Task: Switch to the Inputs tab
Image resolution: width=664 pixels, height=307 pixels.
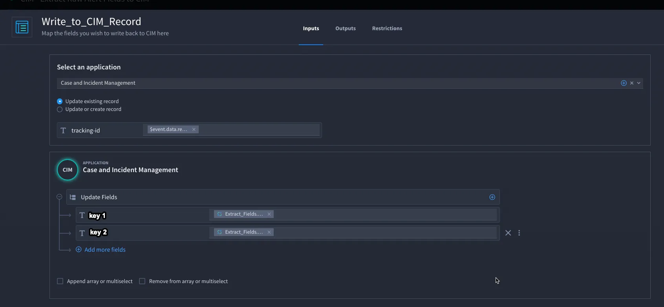Action: 311,28
